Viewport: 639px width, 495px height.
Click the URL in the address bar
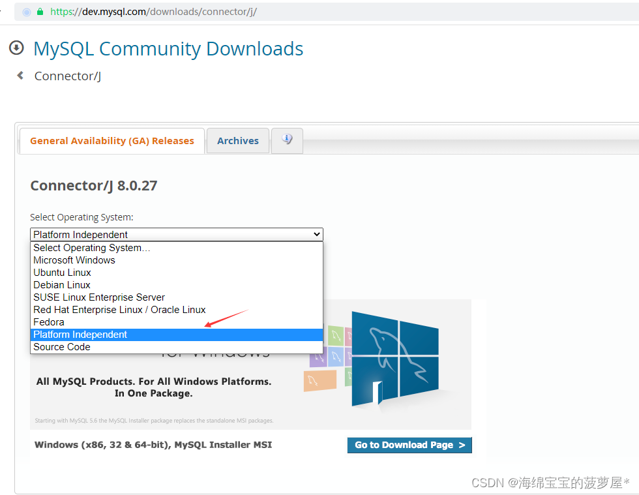pos(153,12)
